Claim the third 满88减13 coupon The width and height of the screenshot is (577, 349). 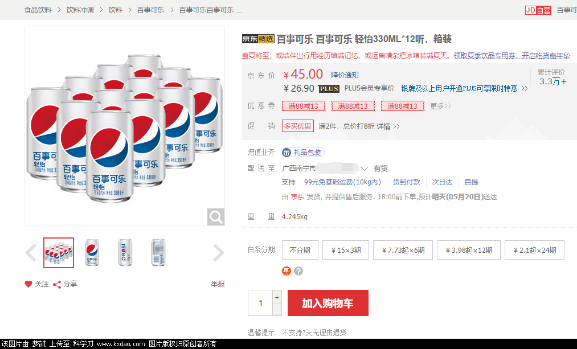point(403,106)
